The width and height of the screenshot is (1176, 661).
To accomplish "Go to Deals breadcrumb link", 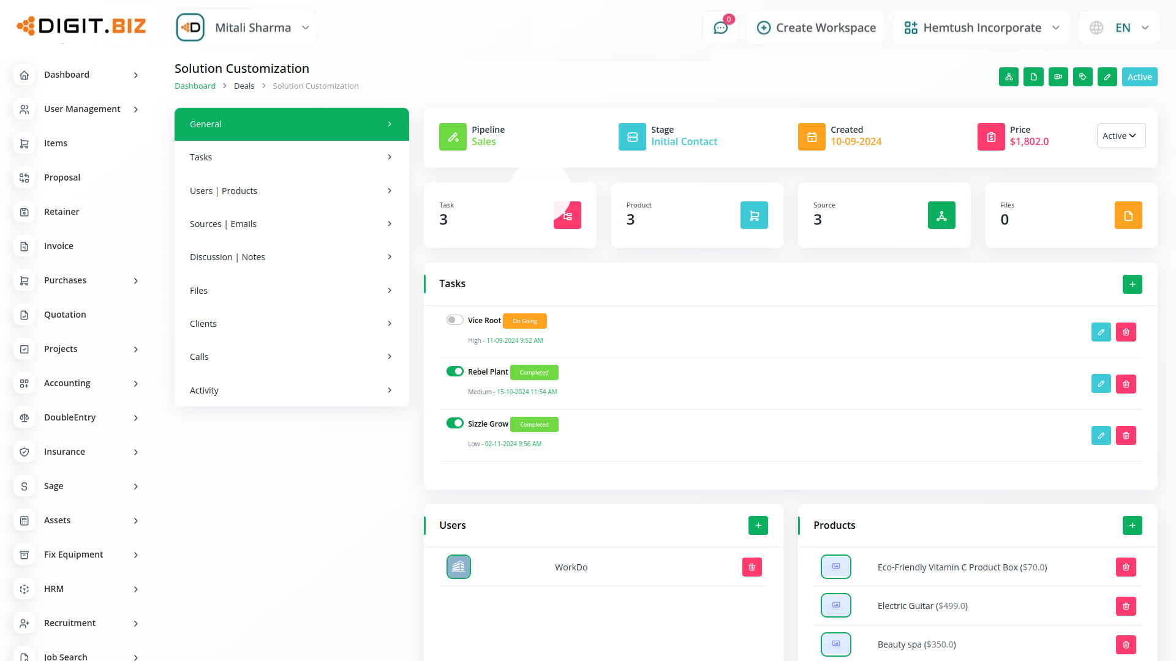I will (244, 86).
